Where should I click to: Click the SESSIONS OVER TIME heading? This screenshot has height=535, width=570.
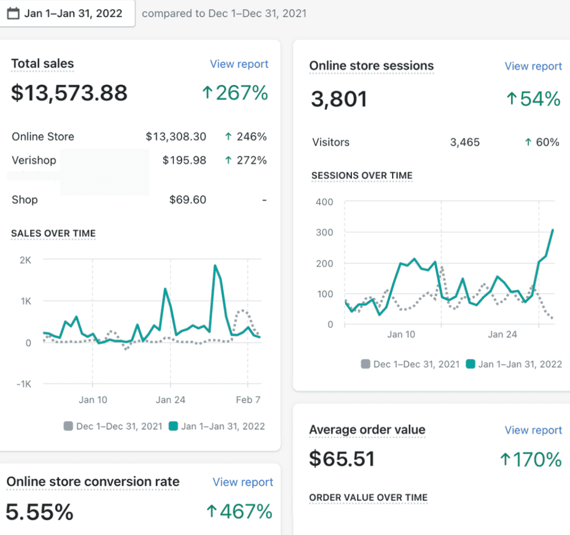(361, 176)
